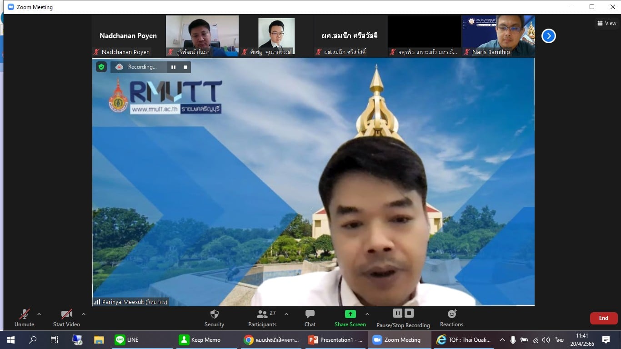The image size is (621, 349).
Task: Click the green Share Screen button
Action: coord(350,318)
